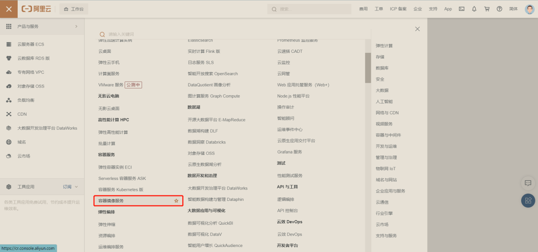
Task: Open the 费用 menu in top bar
Action: point(363,8)
